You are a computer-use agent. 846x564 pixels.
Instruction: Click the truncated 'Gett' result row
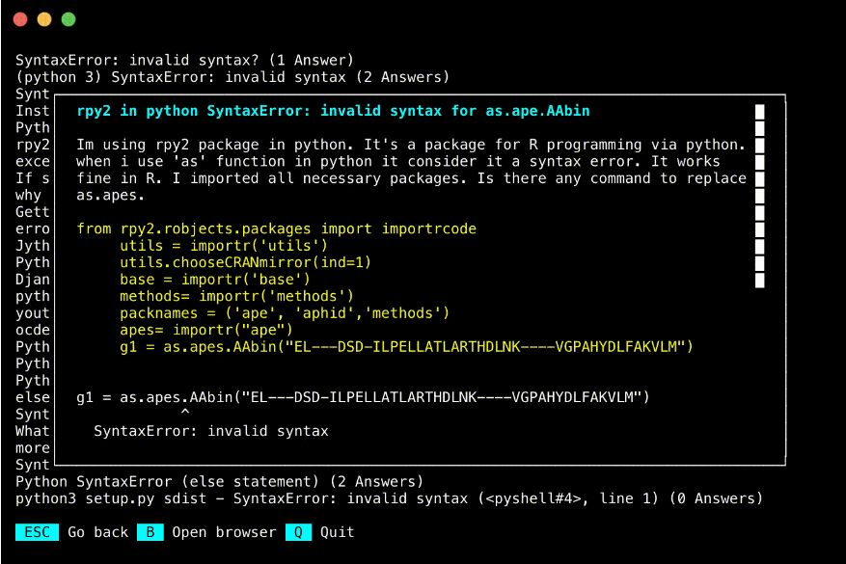pos(33,212)
